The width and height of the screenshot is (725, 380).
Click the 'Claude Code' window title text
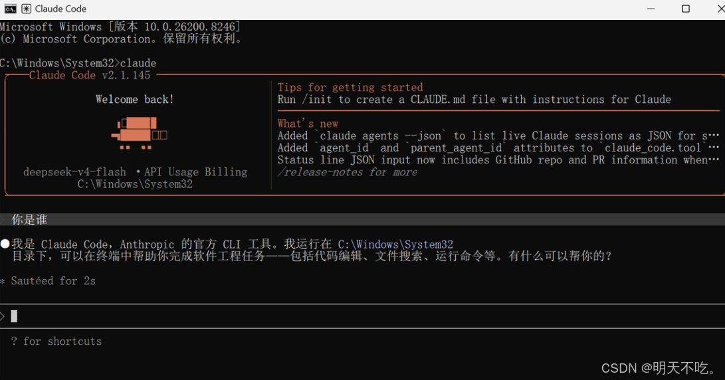(60, 9)
